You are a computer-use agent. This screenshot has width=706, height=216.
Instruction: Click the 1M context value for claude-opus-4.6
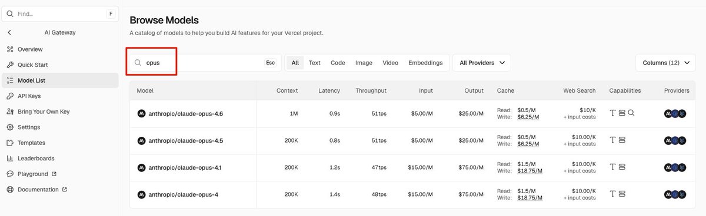coord(294,113)
